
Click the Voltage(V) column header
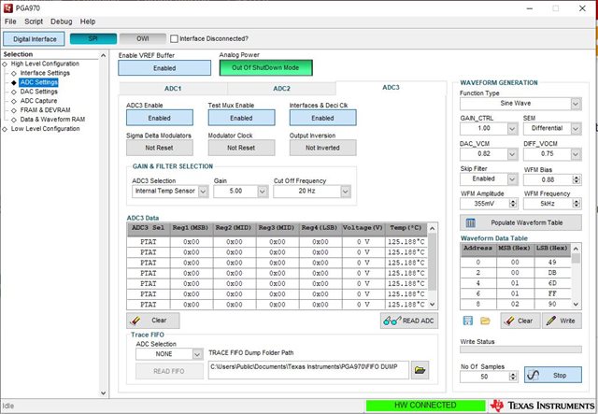tap(363, 228)
